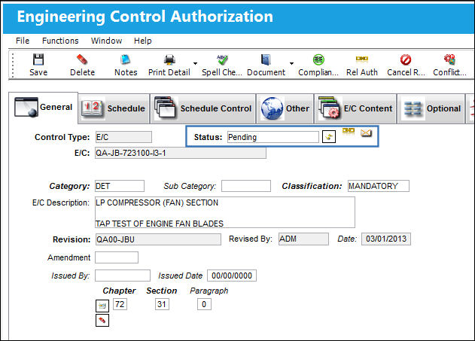Click the Classification field showing MANDATORY
Screen dimensions: 475x341
379,186
